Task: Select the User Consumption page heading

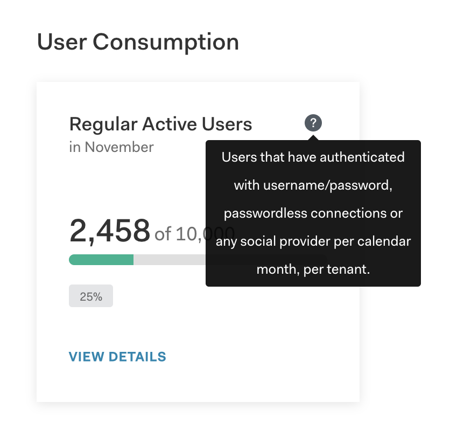Action: (138, 42)
